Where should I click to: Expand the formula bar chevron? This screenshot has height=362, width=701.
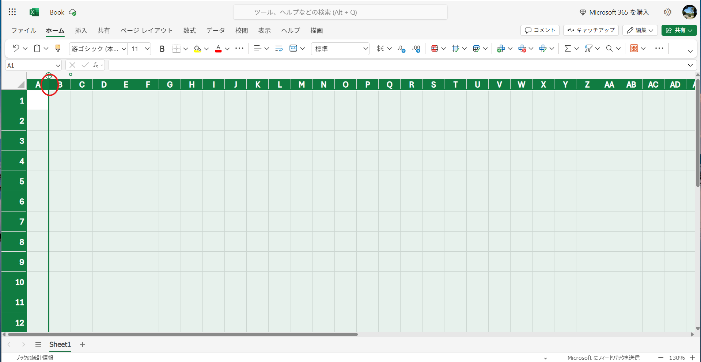pyautogui.click(x=690, y=65)
